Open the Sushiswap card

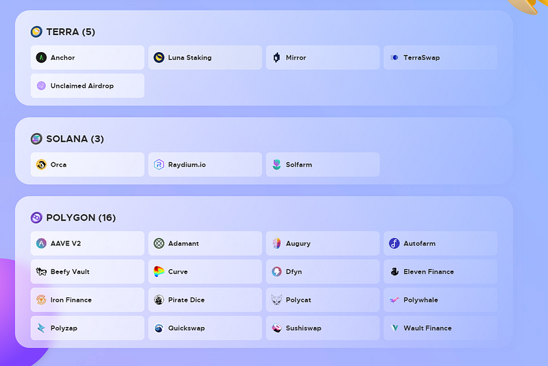tap(323, 328)
